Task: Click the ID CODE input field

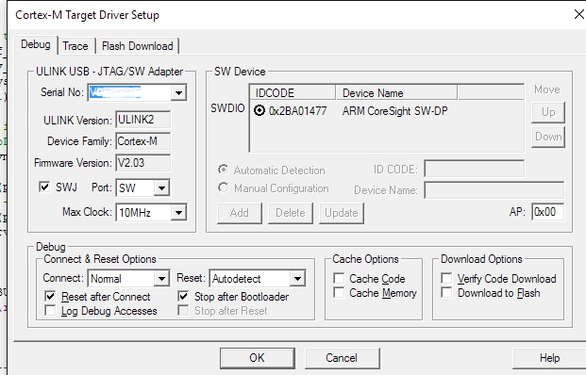Action: [x=475, y=169]
